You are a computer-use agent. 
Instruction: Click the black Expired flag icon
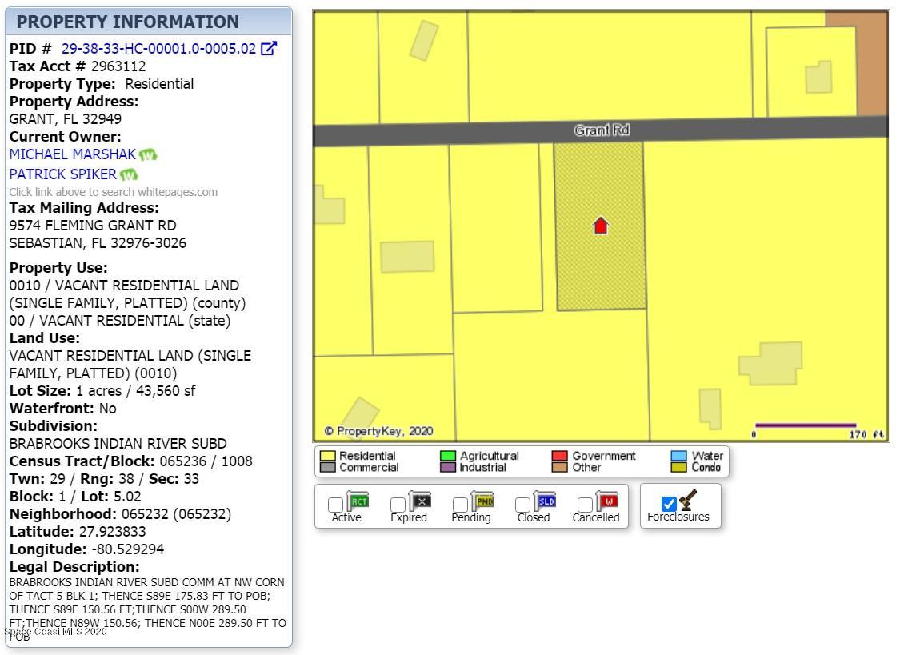420,501
